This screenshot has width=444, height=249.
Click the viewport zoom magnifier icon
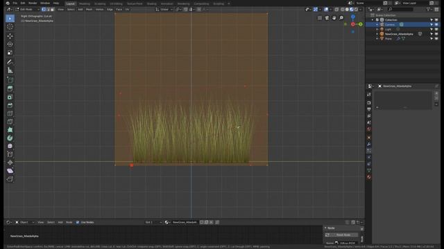coord(341,18)
